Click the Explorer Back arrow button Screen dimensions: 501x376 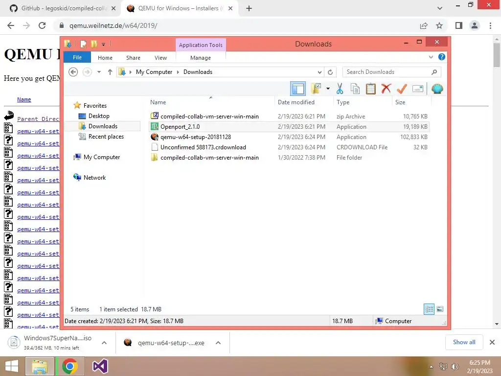point(73,72)
